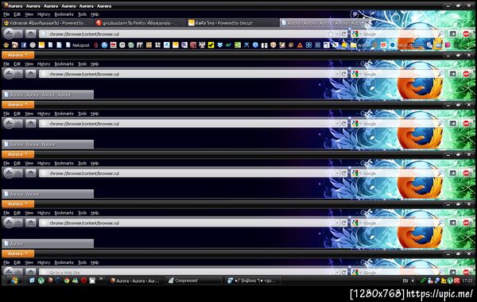477x302 pixels.
Task: Open History menu in second frame's menu bar
Action: [x=44, y=64]
